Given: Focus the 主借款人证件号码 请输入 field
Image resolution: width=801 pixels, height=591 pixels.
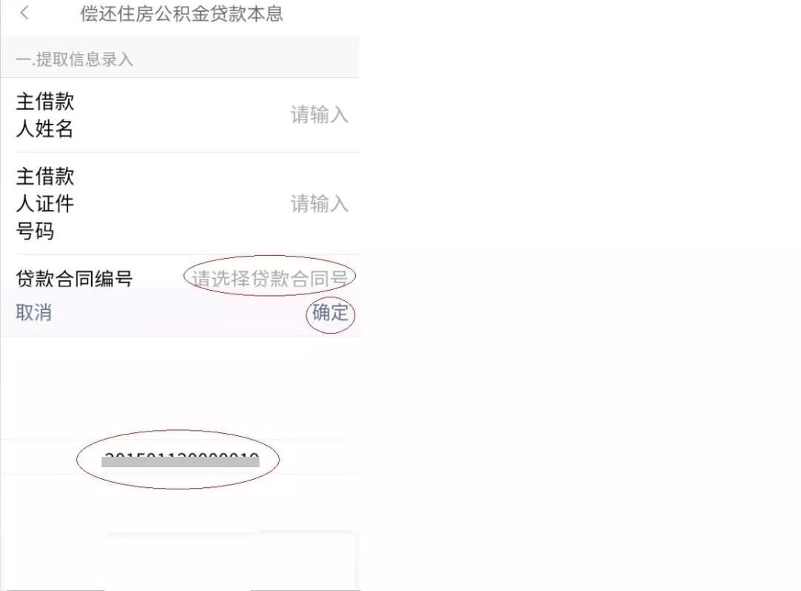Looking at the screenshot, I should tap(319, 203).
